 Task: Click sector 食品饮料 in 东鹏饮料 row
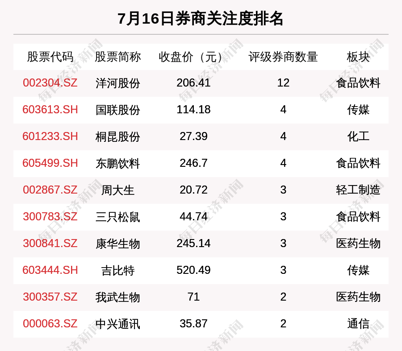pyautogui.click(x=358, y=163)
